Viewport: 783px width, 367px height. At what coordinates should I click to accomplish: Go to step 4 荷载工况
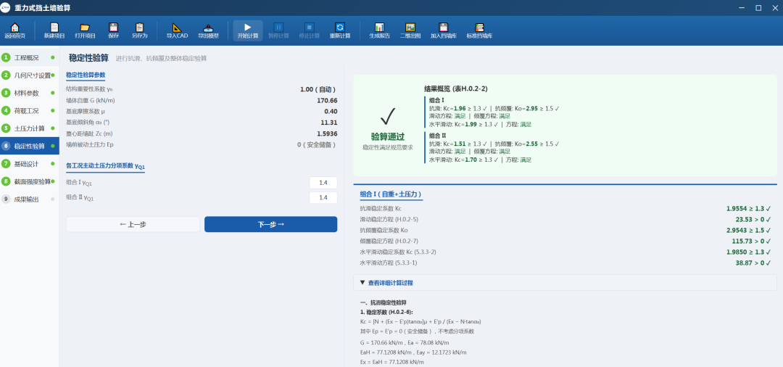30,110
